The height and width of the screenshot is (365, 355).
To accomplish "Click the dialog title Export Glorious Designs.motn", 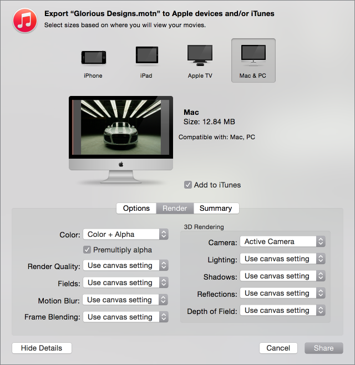I will point(159,13).
